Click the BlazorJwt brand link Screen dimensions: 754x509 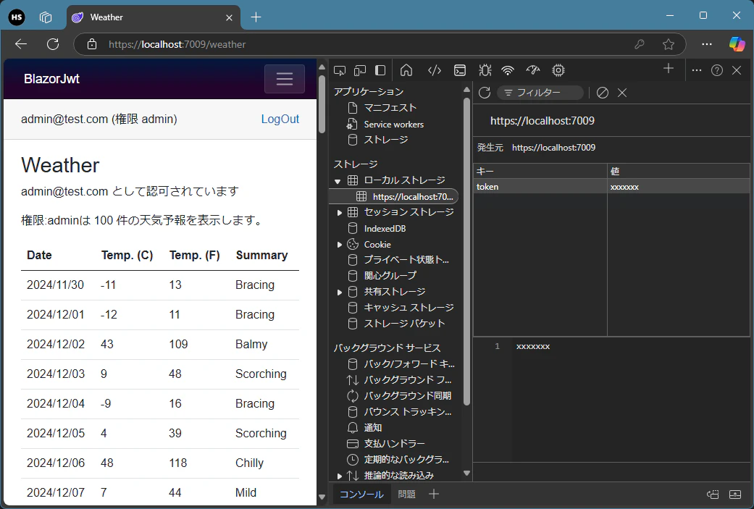[51, 79]
